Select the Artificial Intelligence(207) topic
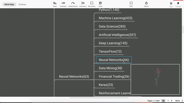Screen dimensions: 184x103 point(117,35)
